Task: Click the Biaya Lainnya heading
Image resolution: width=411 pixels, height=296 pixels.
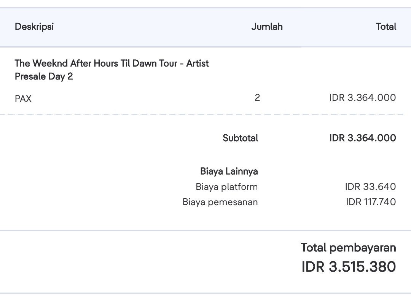Action: (229, 171)
